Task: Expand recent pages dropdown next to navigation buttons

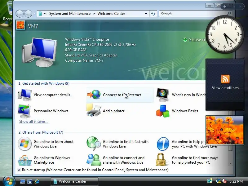Action: tap(34, 14)
